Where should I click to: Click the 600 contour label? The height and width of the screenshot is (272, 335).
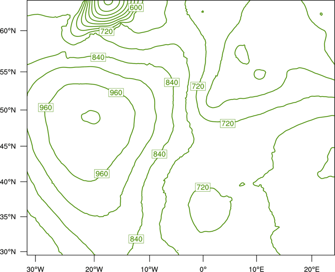(x=136, y=8)
